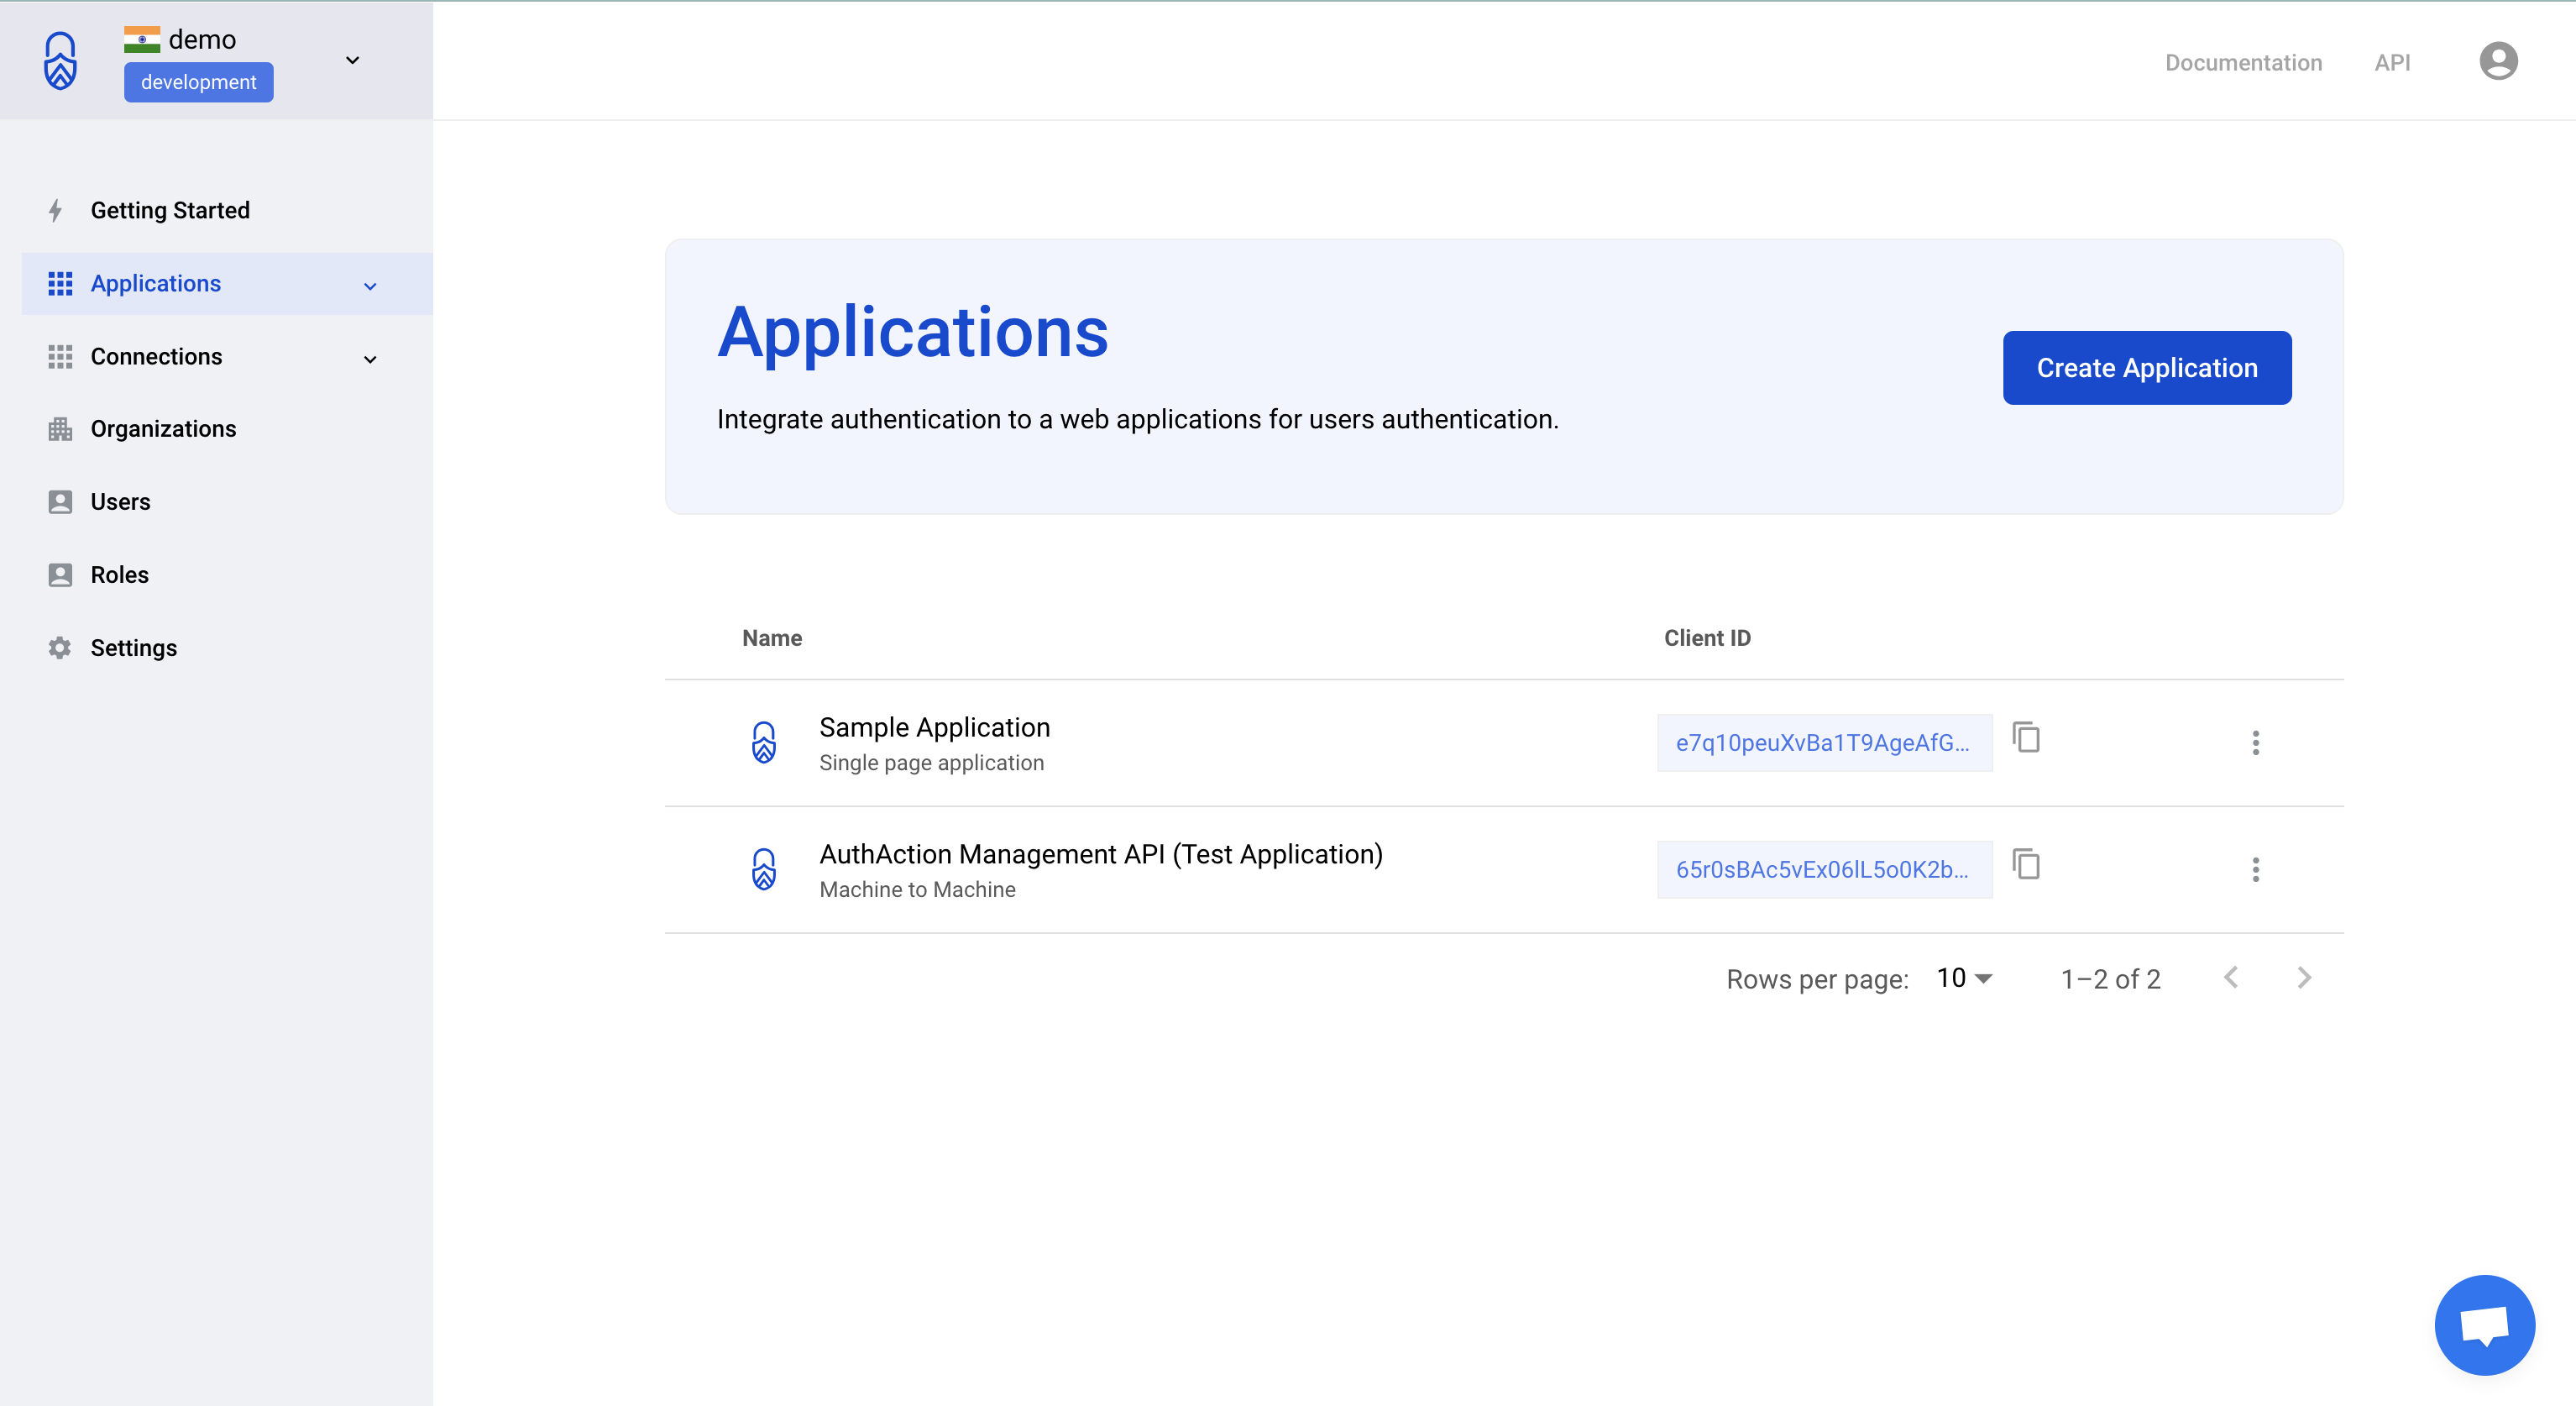Image resolution: width=2576 pixels, height=1406 pixels.
Task: Click the AuthAction Management API client ID value
Action: 1824,870
